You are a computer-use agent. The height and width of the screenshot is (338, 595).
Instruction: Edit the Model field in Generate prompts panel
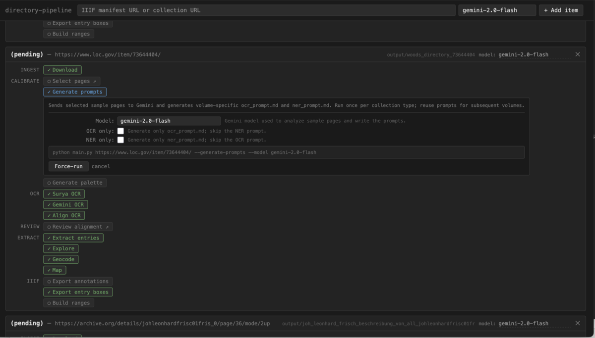(x=169, y=121)
